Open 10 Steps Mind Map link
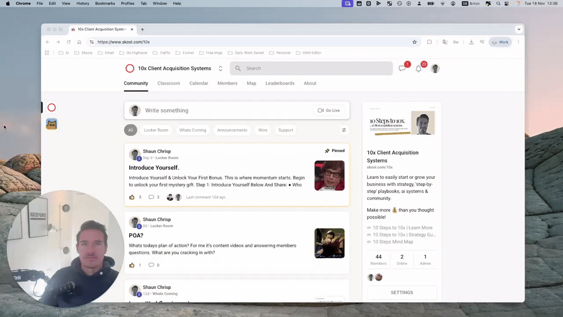Screen dimensions: 563x317 click(393, 242)
